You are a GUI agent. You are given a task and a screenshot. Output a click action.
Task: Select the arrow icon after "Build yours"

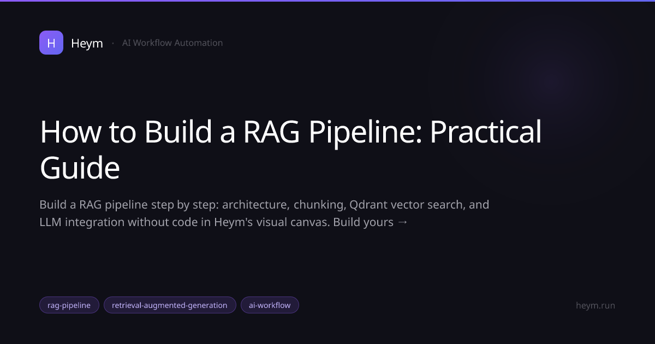point(402,222)
